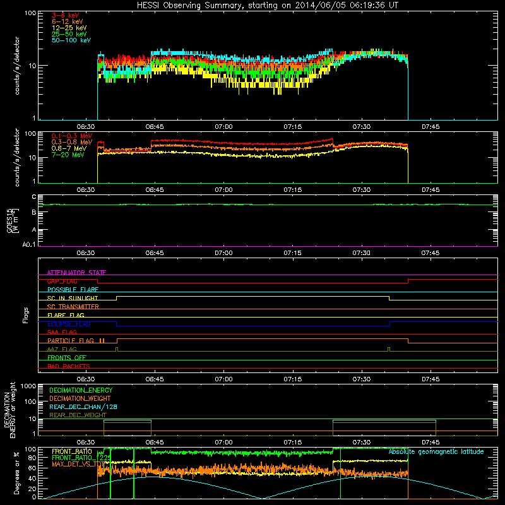Screen dimensions: 505x505
Task: Click the HESSI Observing Summary title text
Action: pos(268,6)
